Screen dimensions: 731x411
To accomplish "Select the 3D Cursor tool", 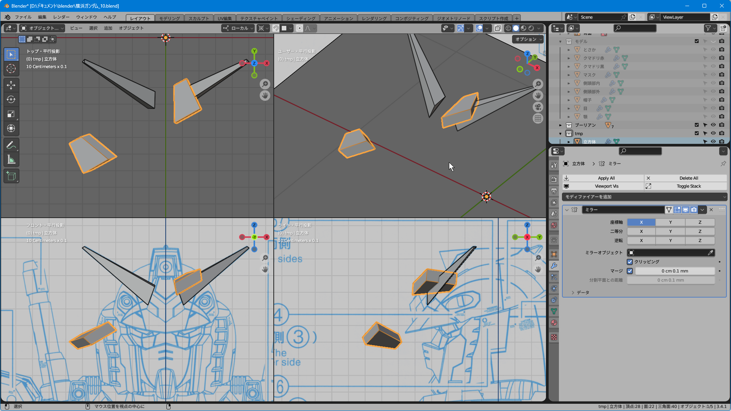I will click(11, 69).
